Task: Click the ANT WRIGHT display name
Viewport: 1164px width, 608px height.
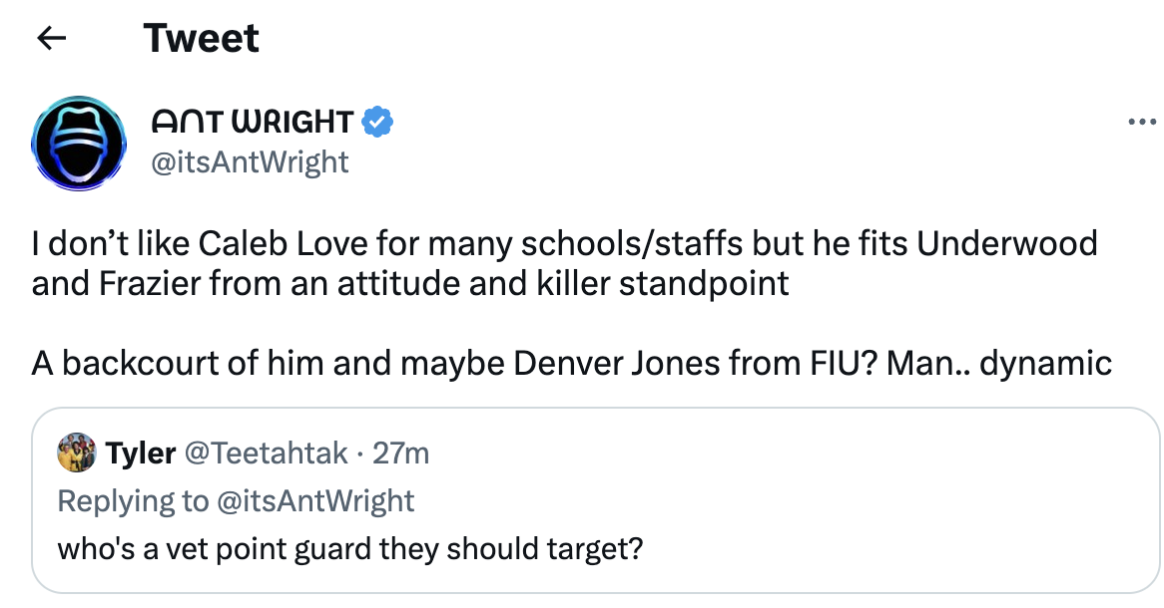Action: (252, 123)
